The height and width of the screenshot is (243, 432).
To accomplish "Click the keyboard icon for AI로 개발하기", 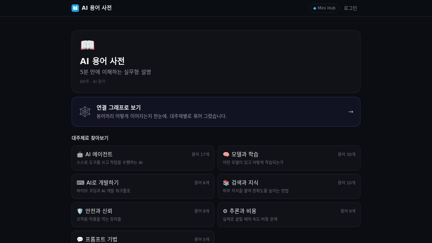I will coord(80,183).
